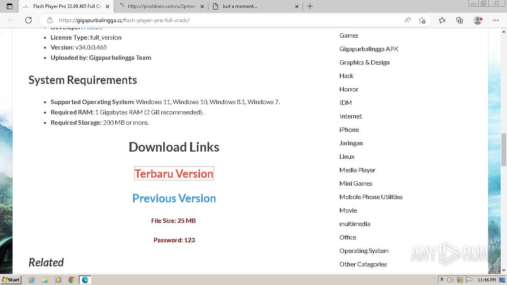The height and width of the screenshot is (285, 507).
Task: Open the Operating System category
Action: [x=364, y=251]
